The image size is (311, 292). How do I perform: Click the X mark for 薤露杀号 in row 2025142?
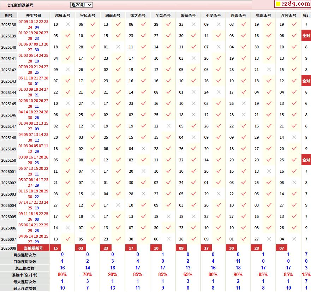tap(269, 70)
